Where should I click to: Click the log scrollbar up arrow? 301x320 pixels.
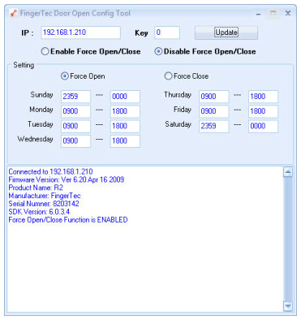[288, 172]
